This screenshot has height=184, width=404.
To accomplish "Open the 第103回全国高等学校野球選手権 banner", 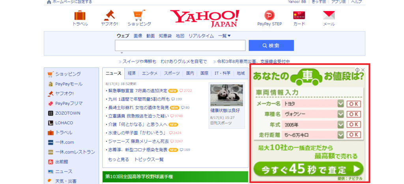I will click(175, 177).
